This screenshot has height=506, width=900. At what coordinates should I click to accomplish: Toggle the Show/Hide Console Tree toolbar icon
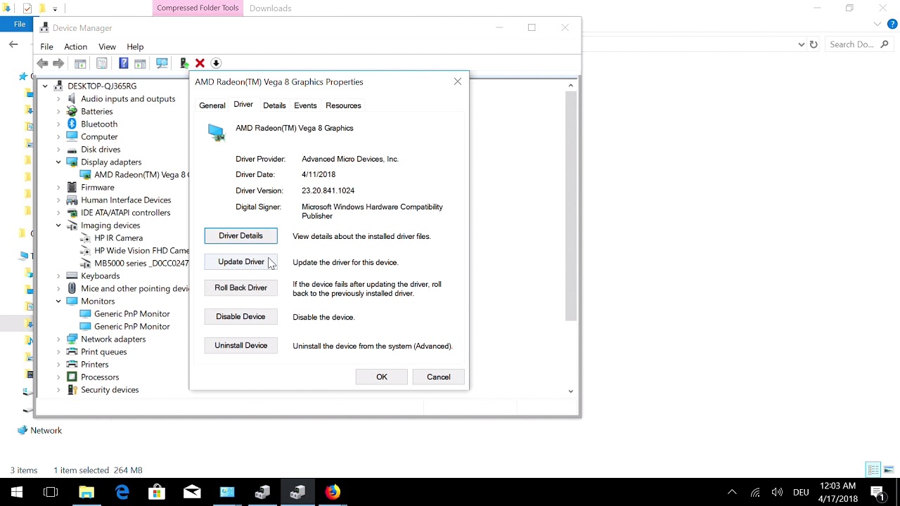(x=80, y=63)
